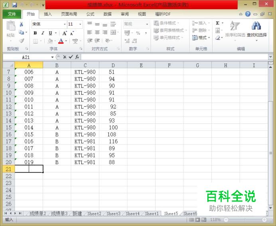Apply the red font color A
The height and width of the screenshot is (226, 276).
(x=61, y=41)
